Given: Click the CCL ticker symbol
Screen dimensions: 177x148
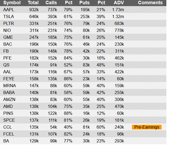Looking at the screenshot, I should coord(7,127).
